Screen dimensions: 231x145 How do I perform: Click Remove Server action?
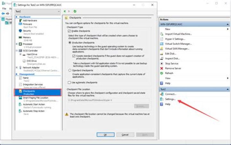(173, 68)
